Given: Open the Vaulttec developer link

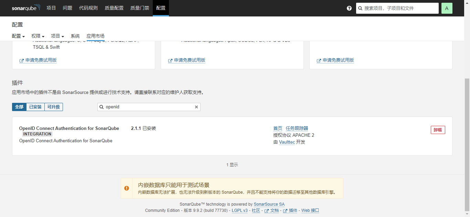Looking at the screenshot, I should tap(287, 142).
